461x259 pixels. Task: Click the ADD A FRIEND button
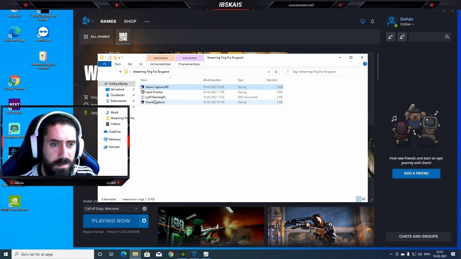pyautogui.click(x=416, y=173)
